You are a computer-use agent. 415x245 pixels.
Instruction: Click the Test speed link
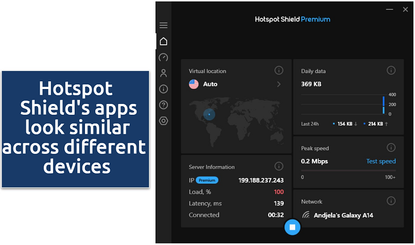pyautogui.click(x=381, y=161)
